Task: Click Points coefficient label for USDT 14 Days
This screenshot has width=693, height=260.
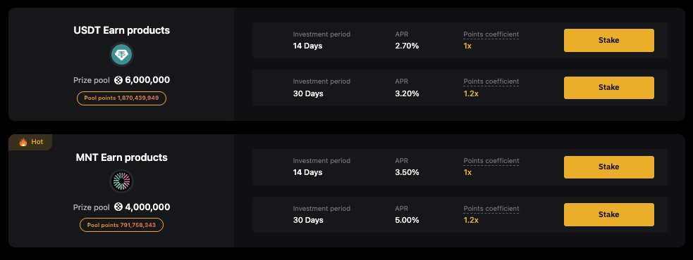Action: (x=491, y=34)
